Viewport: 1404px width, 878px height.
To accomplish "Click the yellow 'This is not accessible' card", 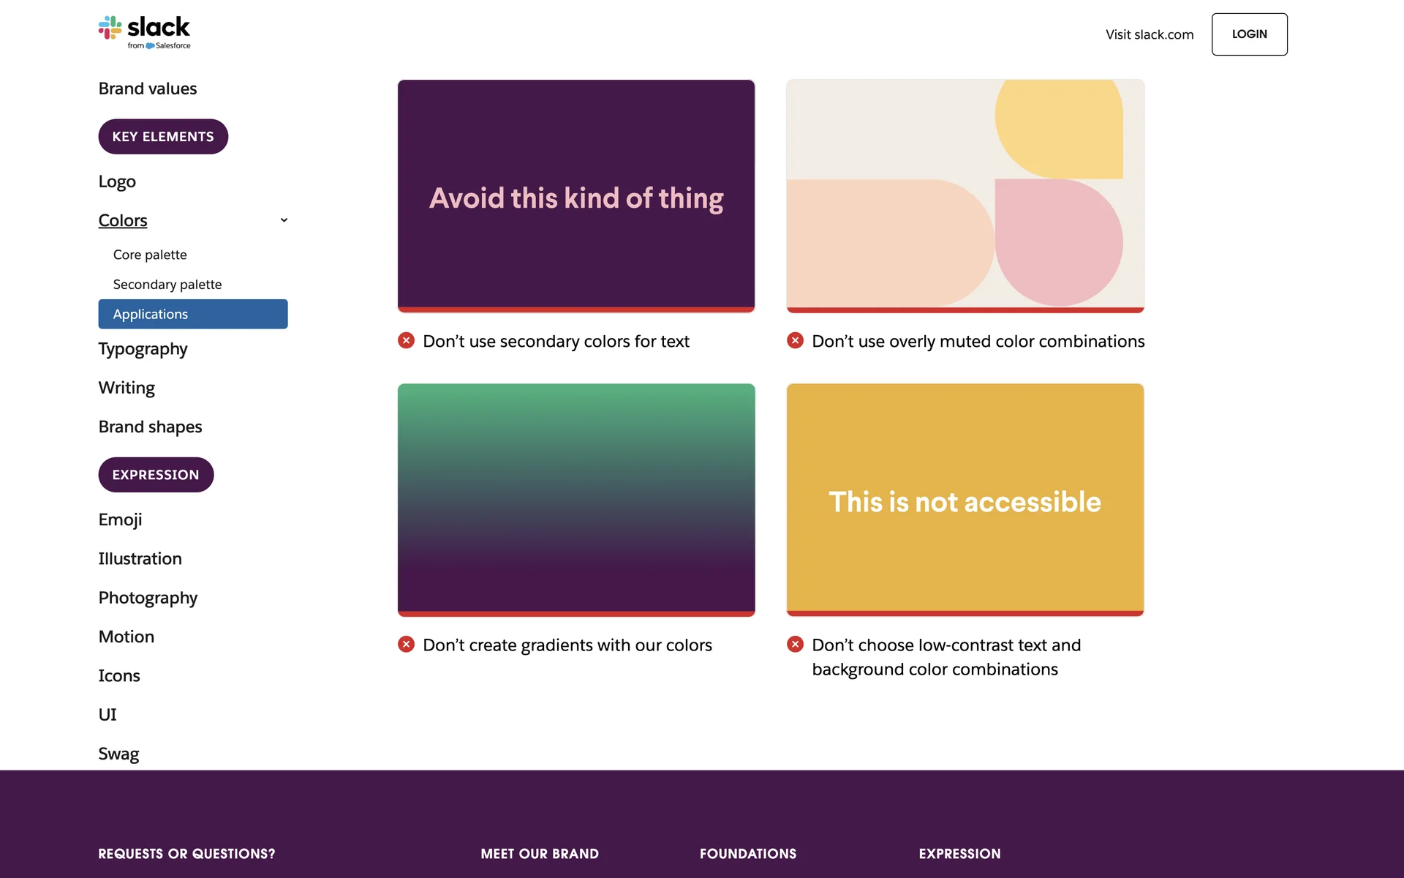I will point(965,499).
